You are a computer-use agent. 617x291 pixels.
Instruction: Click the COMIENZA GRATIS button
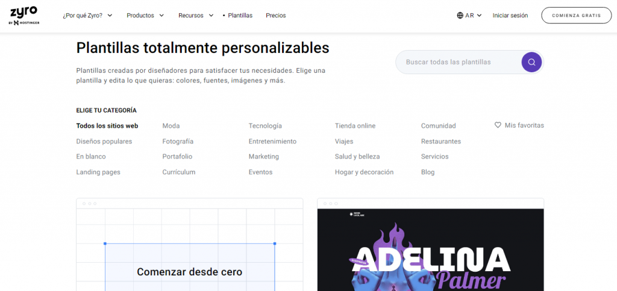point(577,15)
